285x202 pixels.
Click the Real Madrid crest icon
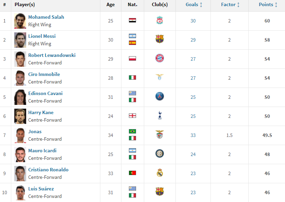click(x=160, y=173)
